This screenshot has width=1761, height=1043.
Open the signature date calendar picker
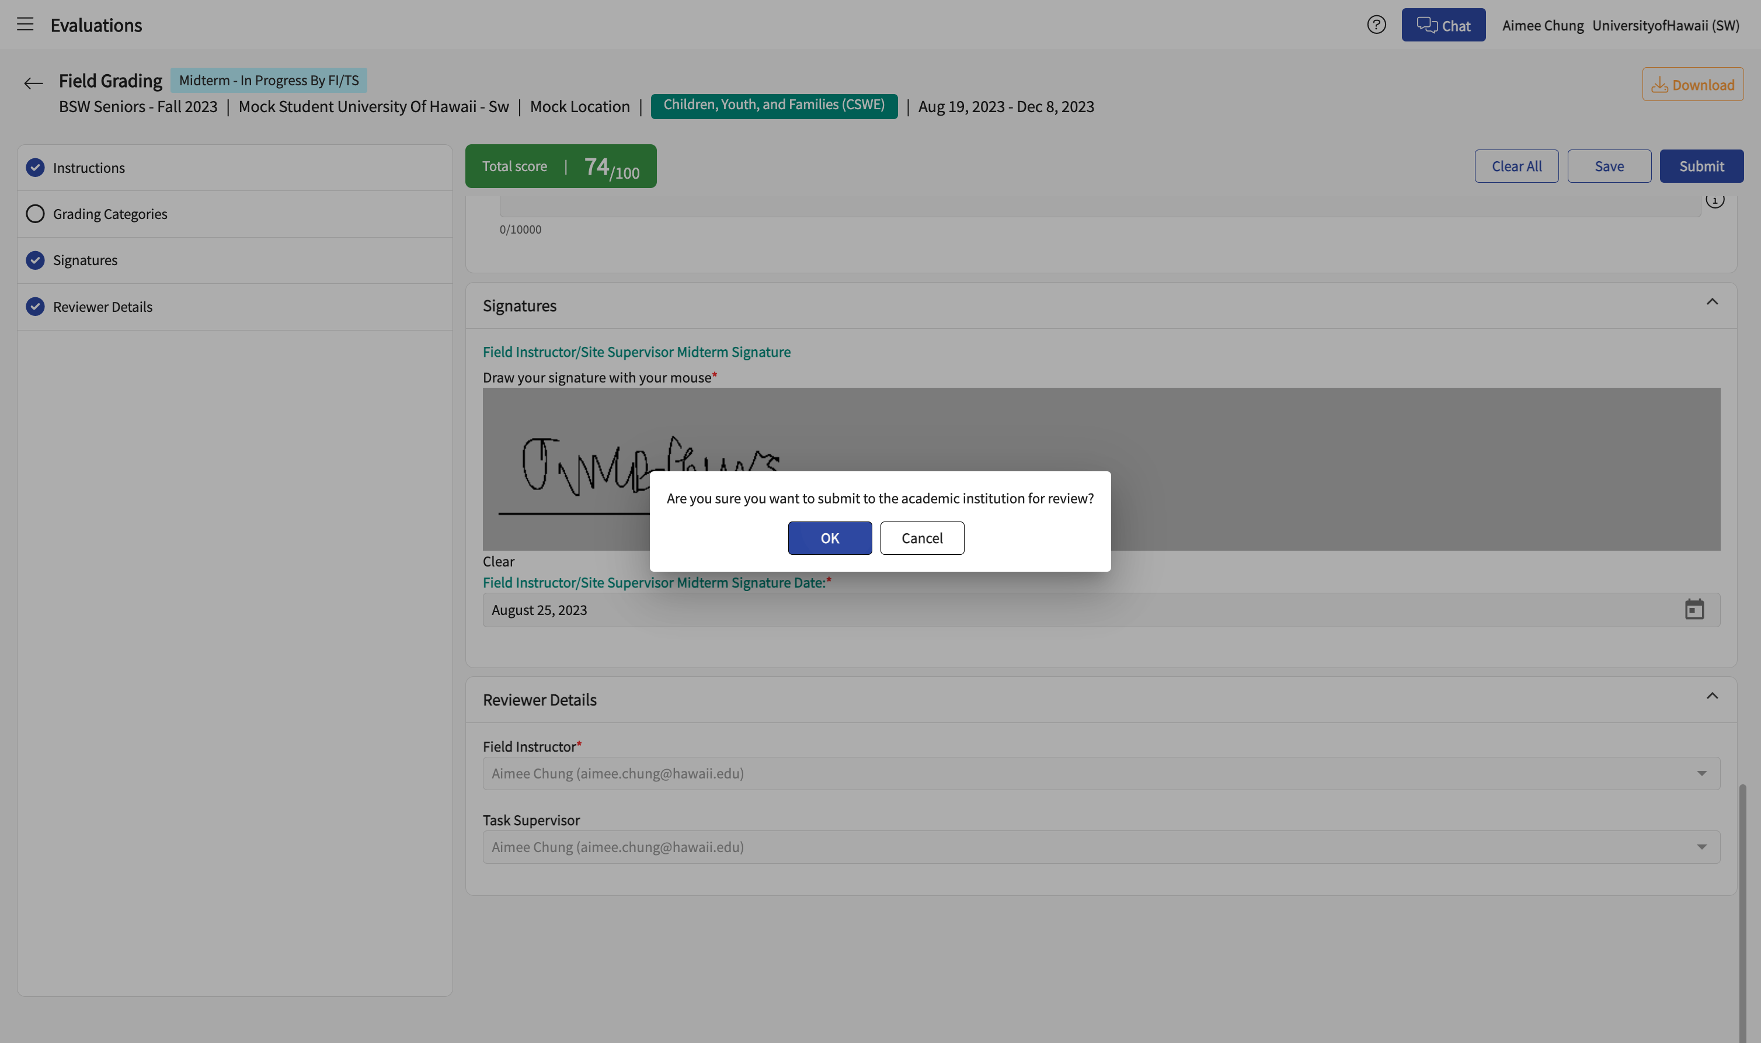[x=1694, y=609]
